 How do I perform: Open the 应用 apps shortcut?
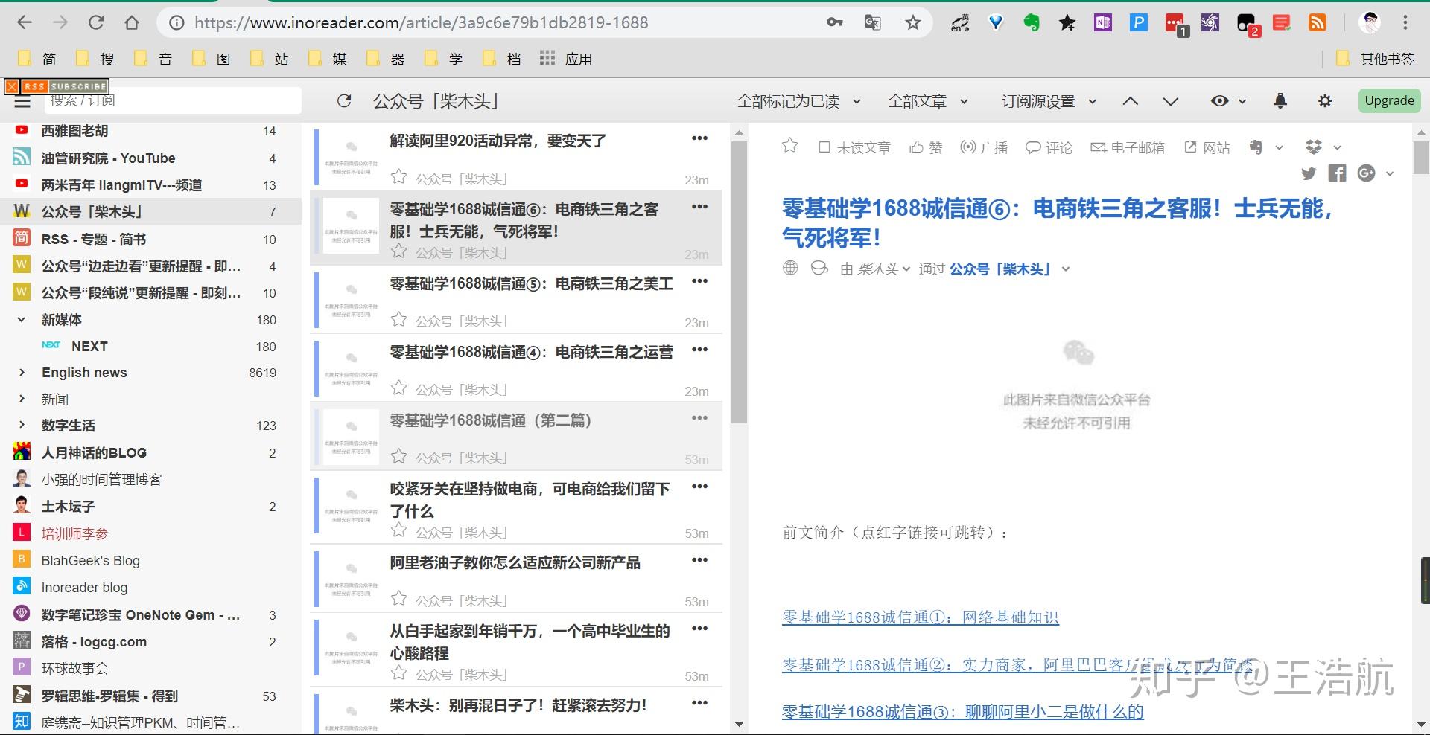pos(566,59)
